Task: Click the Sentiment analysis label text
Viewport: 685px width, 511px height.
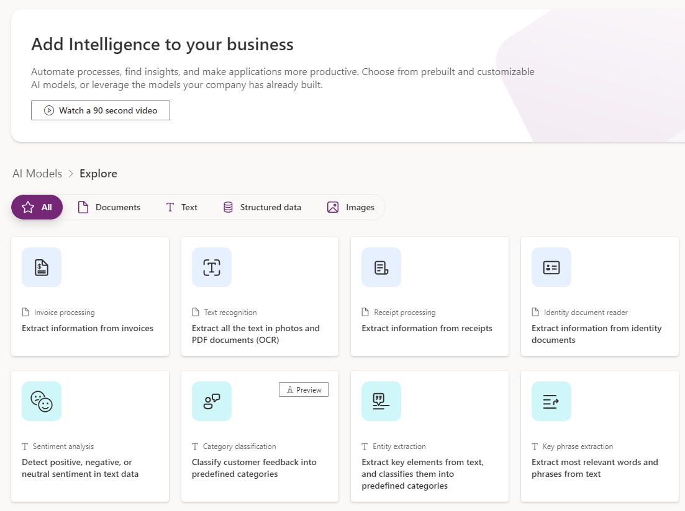Action: [63, 447]
